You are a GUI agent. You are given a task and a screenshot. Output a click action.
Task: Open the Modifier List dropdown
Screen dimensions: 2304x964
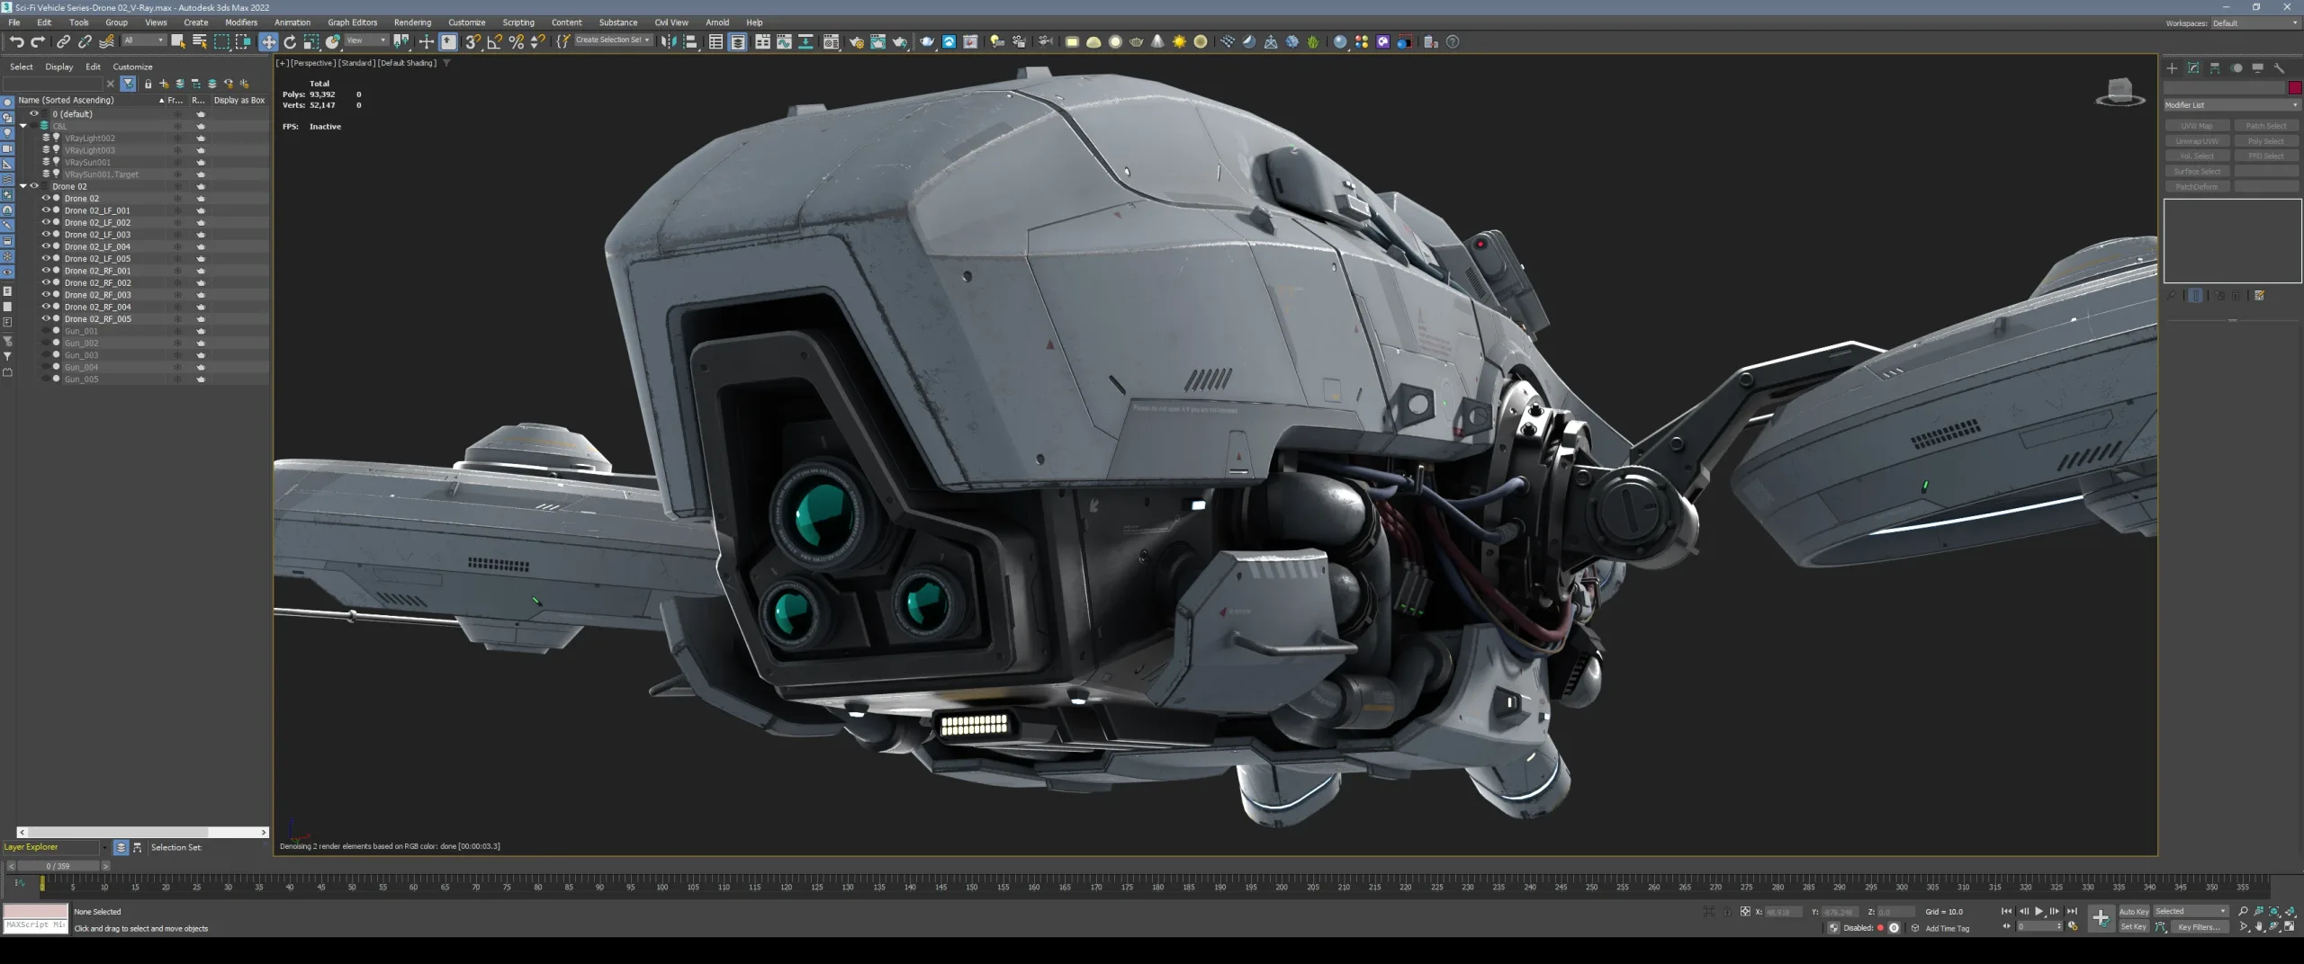point(2232,105)
